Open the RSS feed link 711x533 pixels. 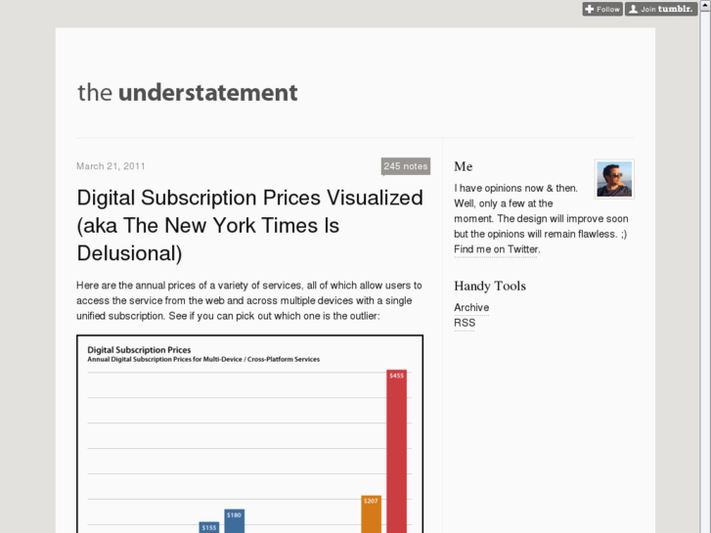pos(465,323)
